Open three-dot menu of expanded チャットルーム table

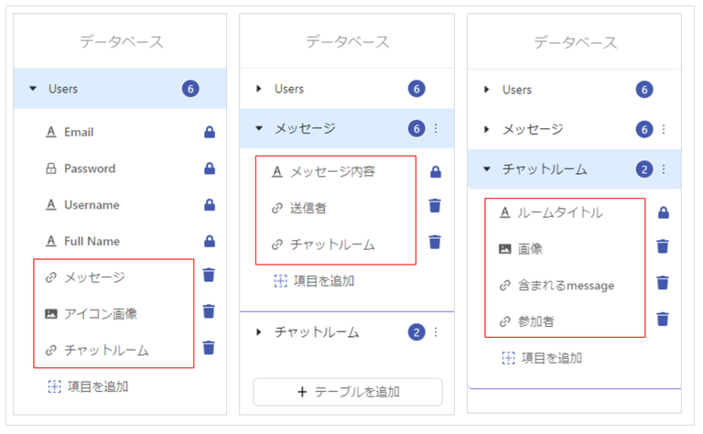pos(664,169)
